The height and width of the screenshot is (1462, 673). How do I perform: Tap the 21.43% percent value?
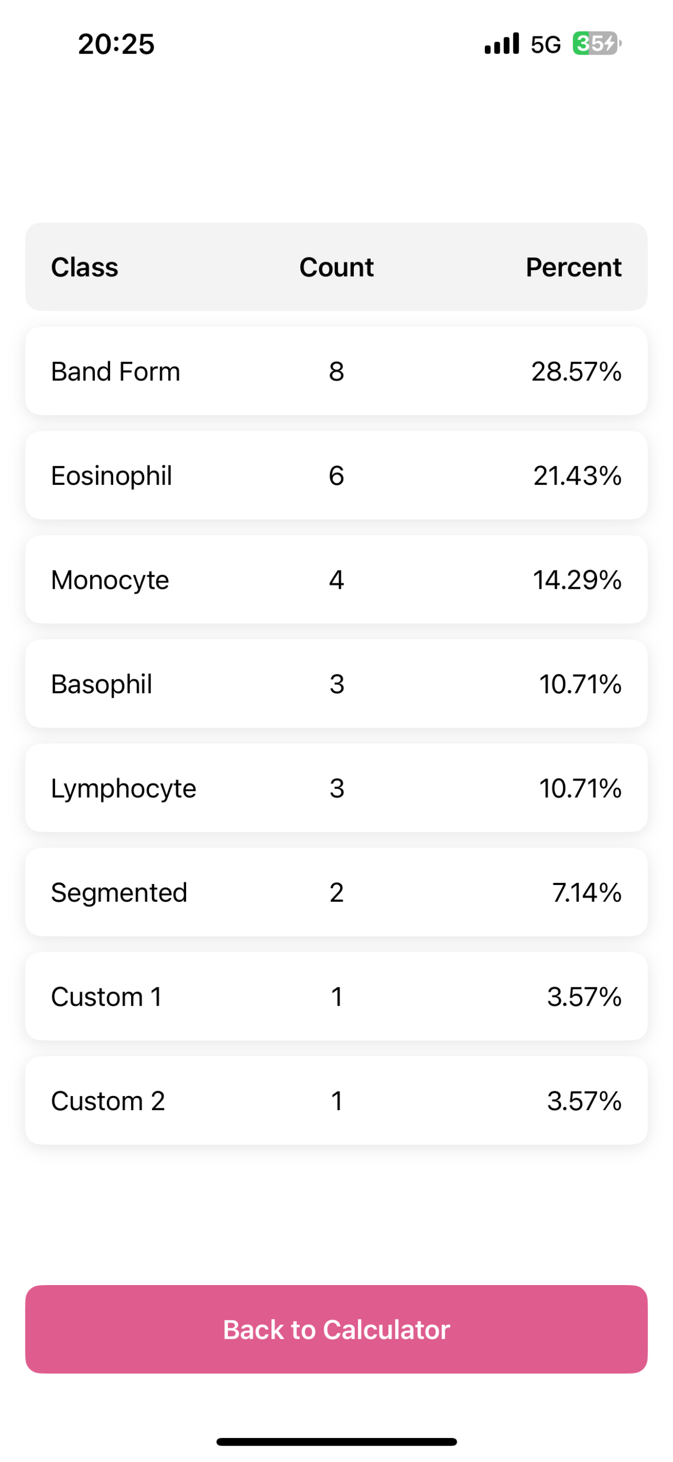pos(578,476)
